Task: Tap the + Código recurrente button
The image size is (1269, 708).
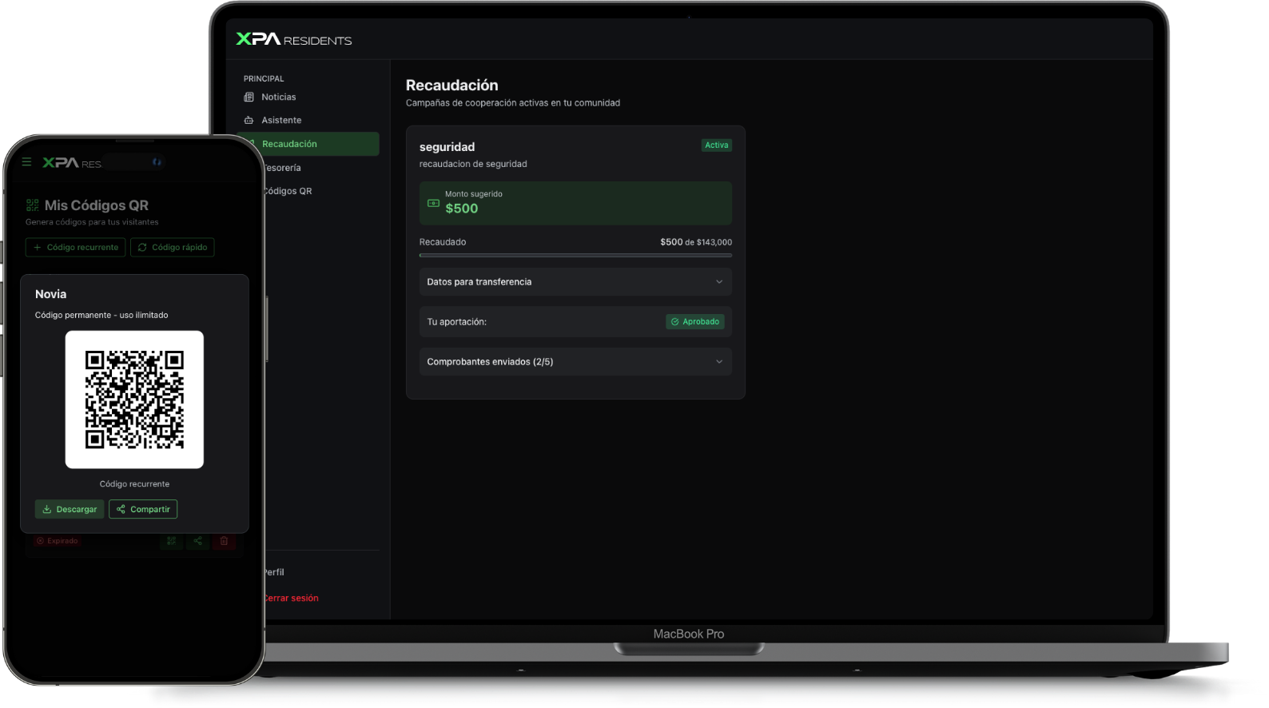Action: click(x=75, y=247)
